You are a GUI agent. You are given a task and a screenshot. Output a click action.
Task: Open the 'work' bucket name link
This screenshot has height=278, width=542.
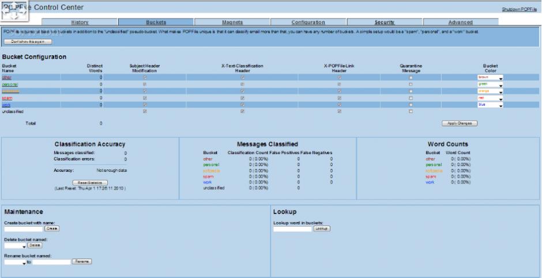6,105
